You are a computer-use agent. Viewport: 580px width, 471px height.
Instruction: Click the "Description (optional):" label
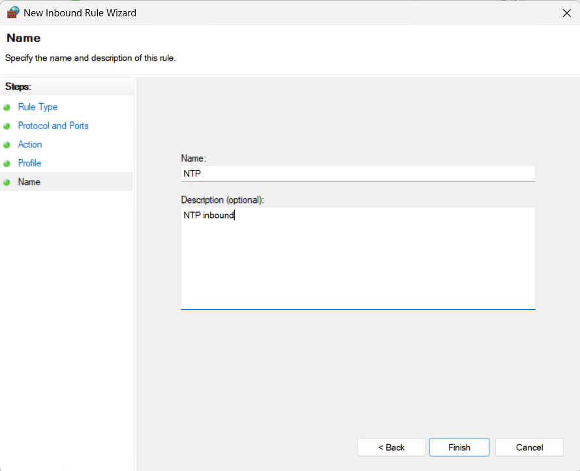click(222, 200)
